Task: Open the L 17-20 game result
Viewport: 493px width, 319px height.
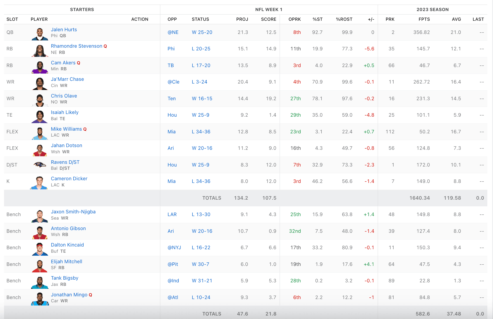Action: 201,65
